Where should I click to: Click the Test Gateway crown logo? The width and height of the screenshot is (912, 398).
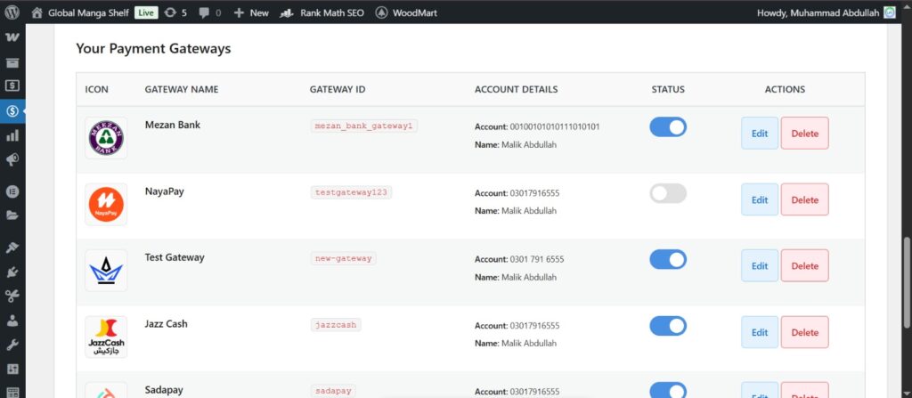(x=106, y=271)
